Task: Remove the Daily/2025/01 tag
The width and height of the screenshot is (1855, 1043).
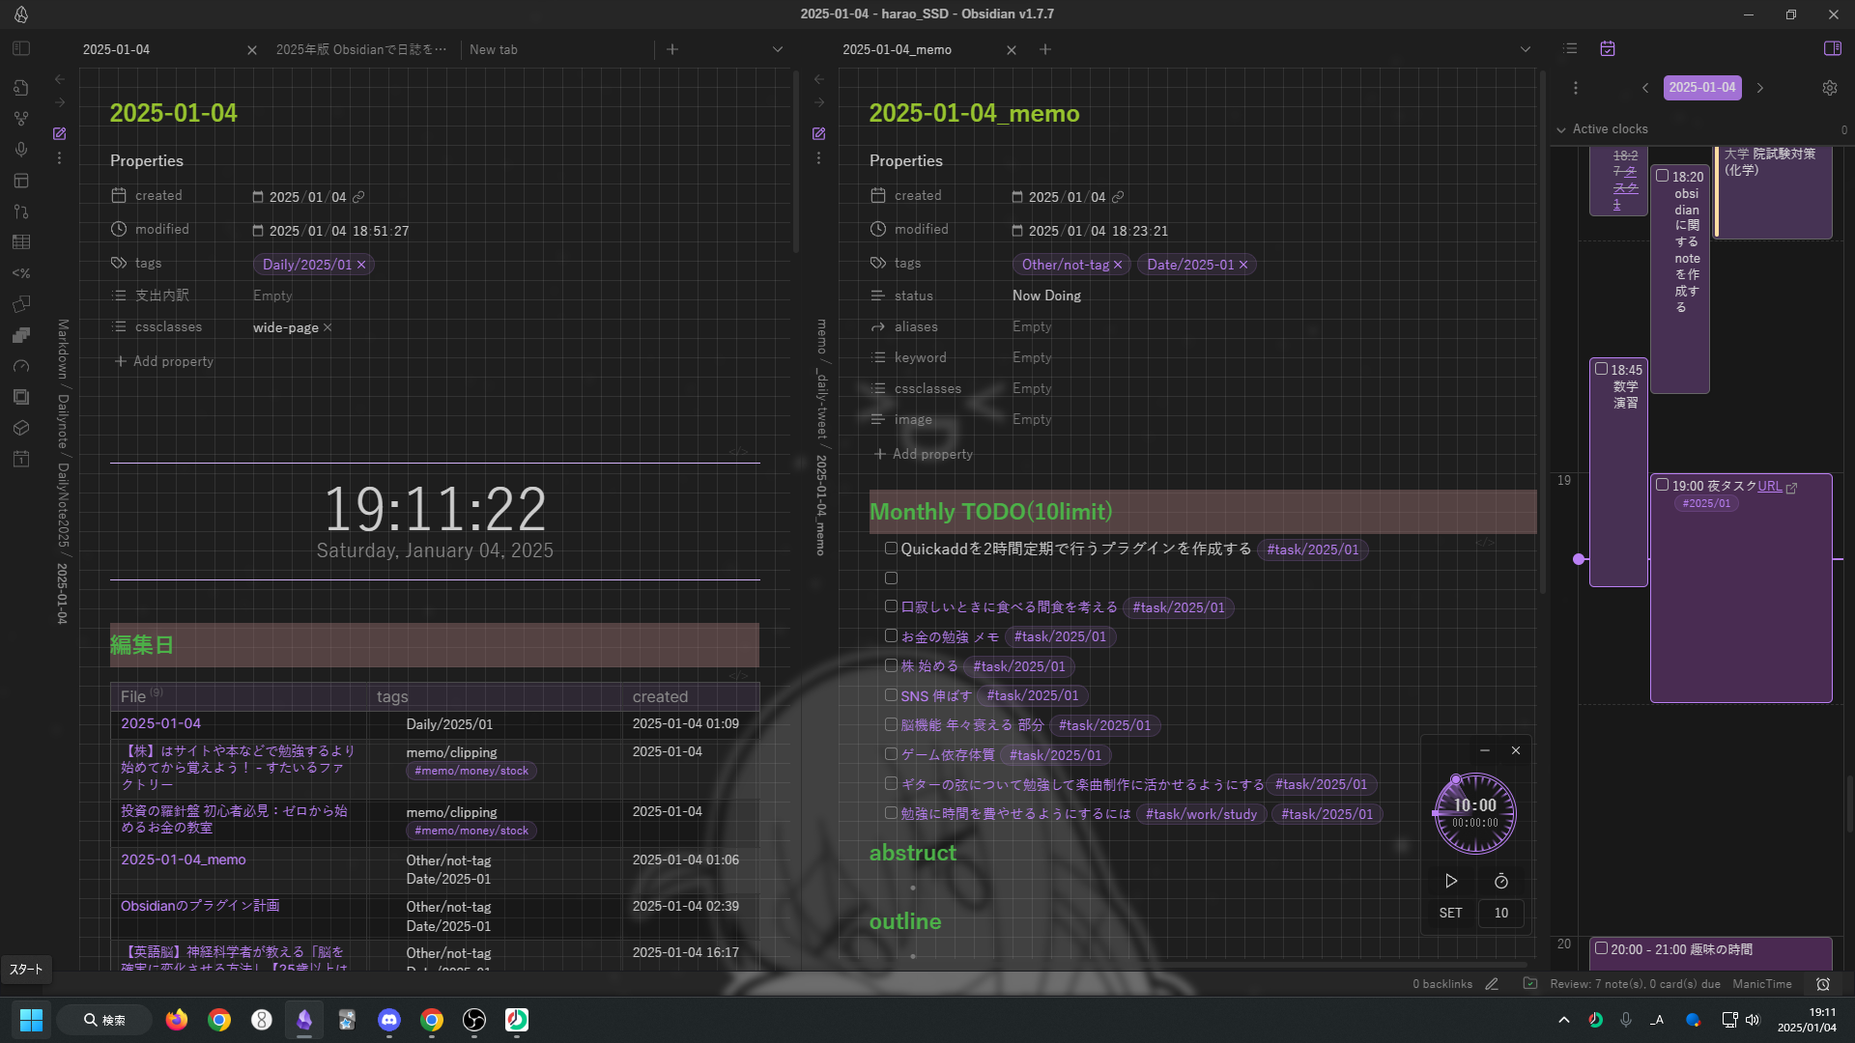Action: [361, 265]
